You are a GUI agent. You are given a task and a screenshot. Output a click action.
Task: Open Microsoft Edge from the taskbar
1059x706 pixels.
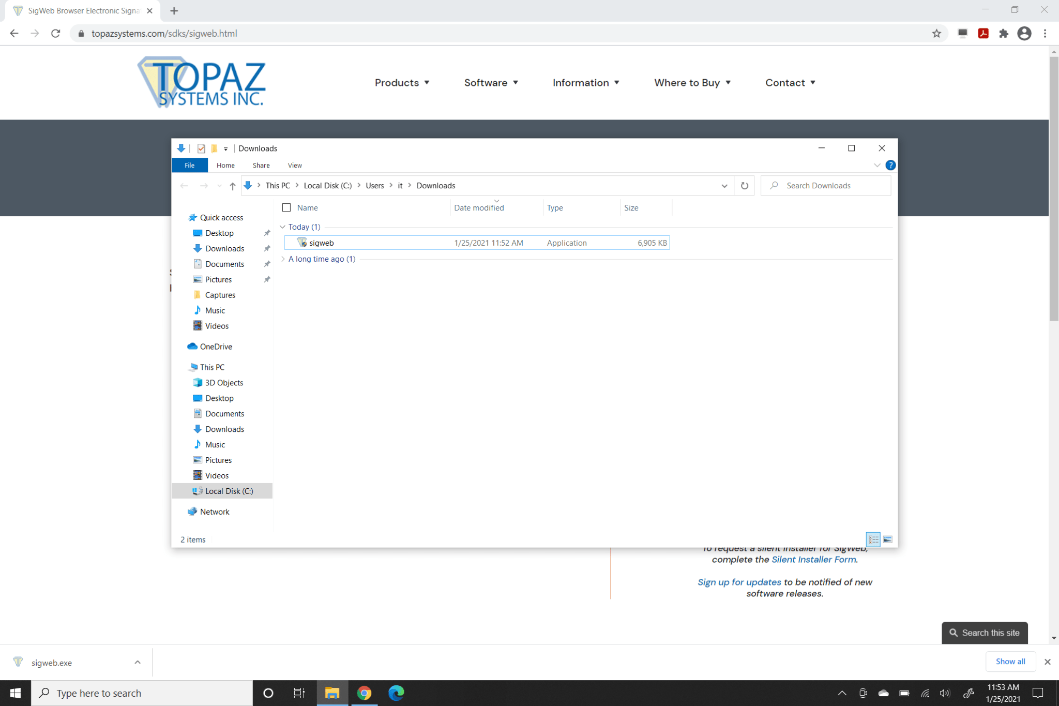[396, 693]
